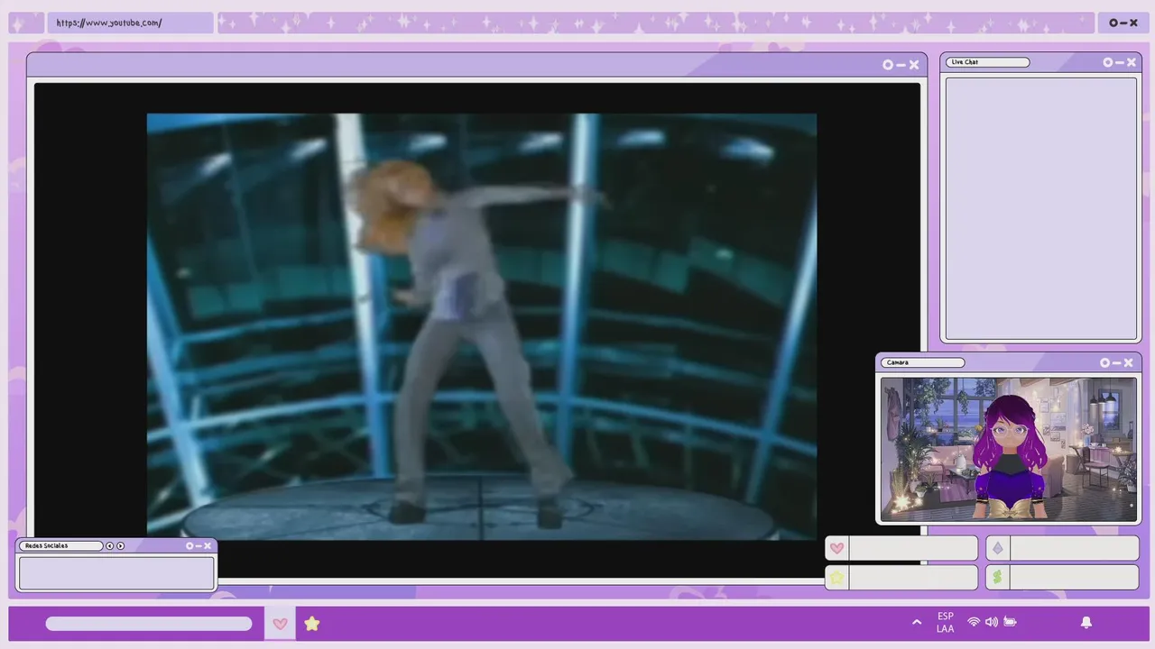
Task: Click the circle button on Live Chat window
Action: tap(1108, 62)
